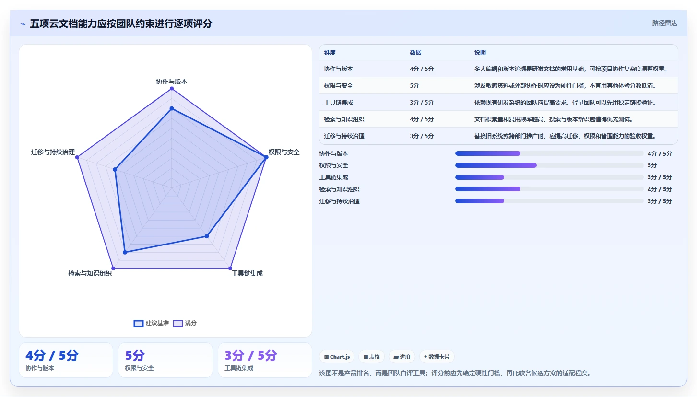Click the 检索与知识组织 progress bar
The height and width of the screenshot is (397, 697).
coord(549,189)
